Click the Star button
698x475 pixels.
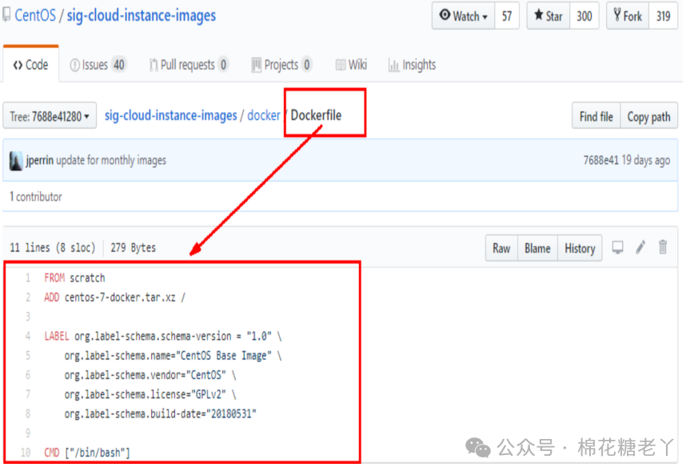point(548,16)
